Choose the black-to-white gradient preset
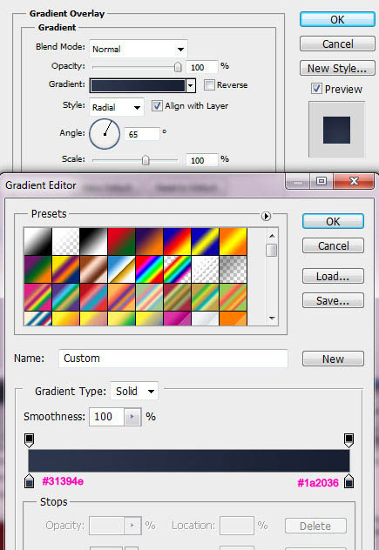This screenshot has height=550, width=379. (93, 241)
